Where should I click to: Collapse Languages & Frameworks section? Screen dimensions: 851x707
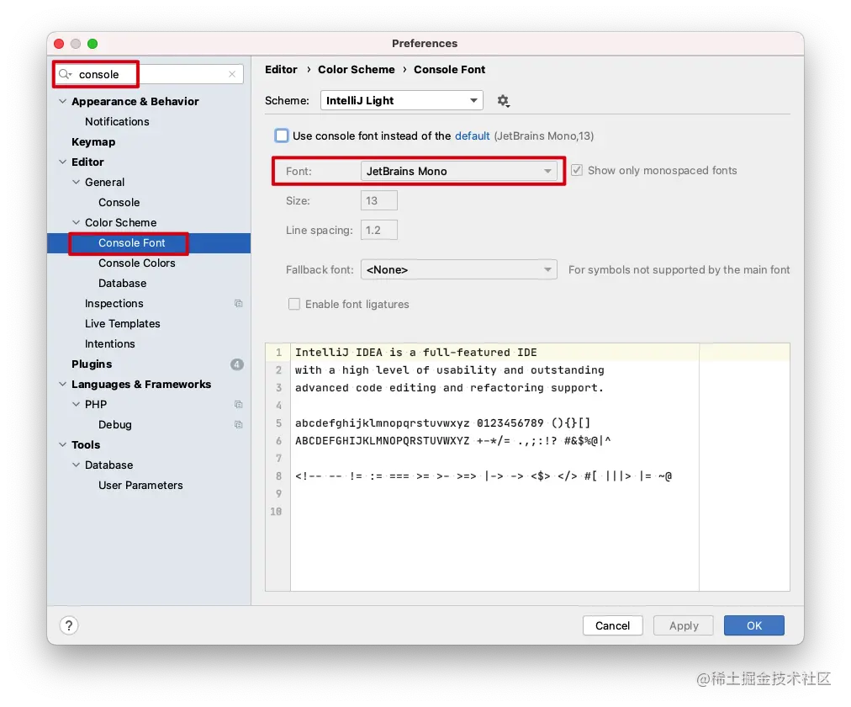(x=62, y=385)
